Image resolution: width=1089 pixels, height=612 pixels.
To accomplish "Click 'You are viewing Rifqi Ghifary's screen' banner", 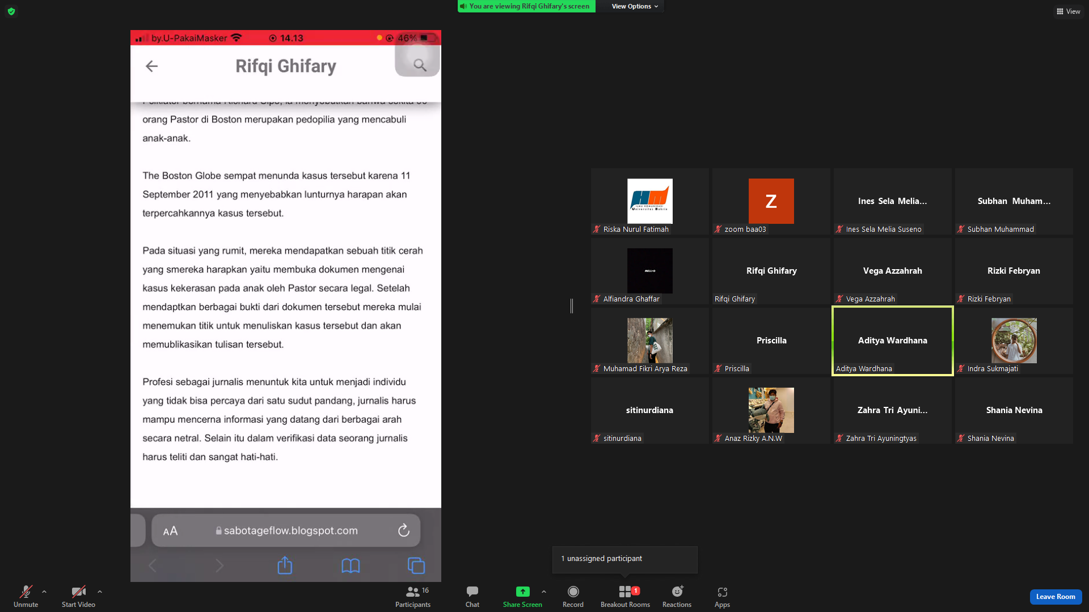I will click(526, 6).
